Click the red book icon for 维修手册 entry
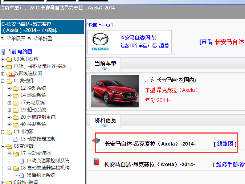245x184 pixels. 97,161
